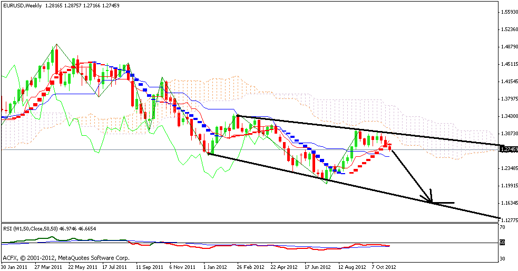Click the 1.30730 price axis label

coord(509,133)
